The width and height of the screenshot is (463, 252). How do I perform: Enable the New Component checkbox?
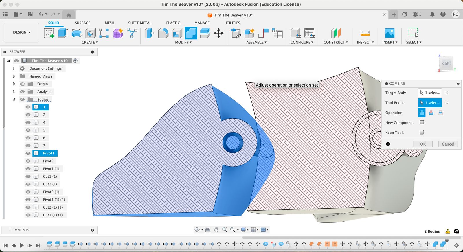coord(422,122)
